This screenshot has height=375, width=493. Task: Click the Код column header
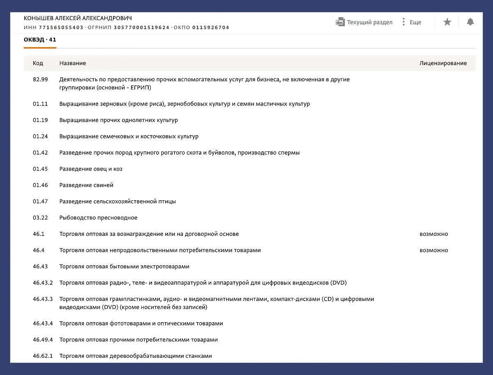pos(38,63)
